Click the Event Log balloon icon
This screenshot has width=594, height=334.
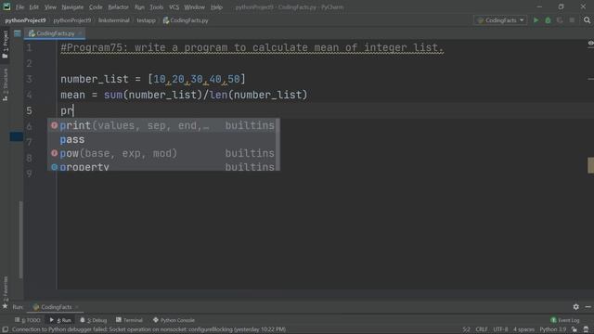pyautogui.click(x=553, y=320)
